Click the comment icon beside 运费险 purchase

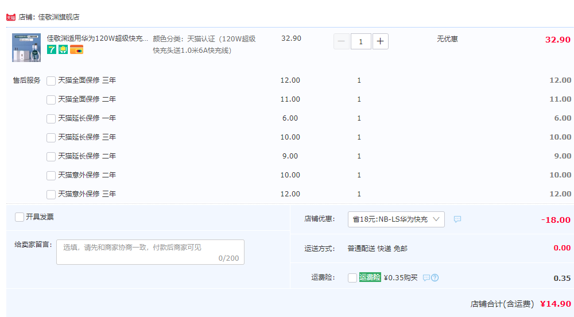(x=426, y=278)
